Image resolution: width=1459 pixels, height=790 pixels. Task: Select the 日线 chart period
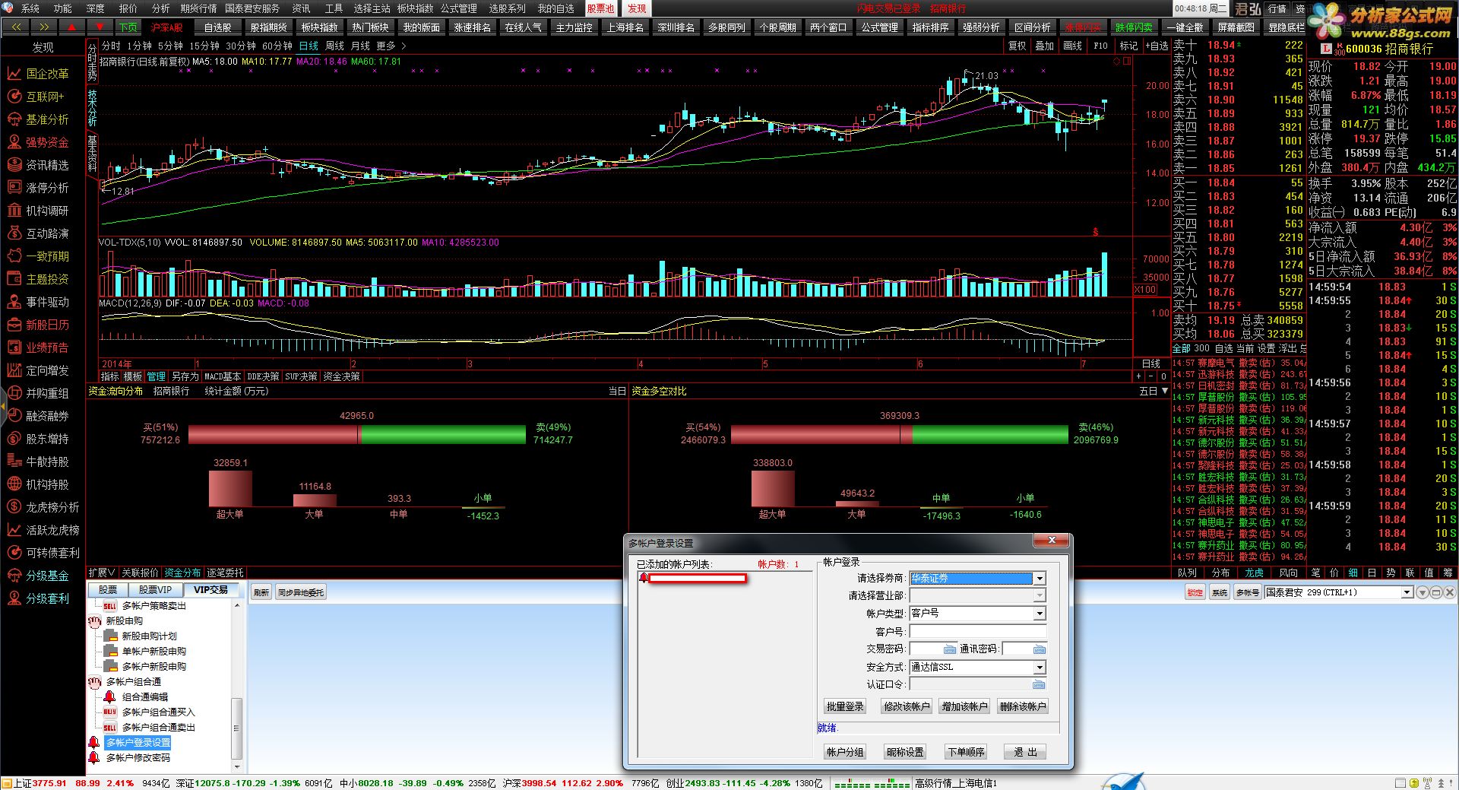[x=309, y=46]
